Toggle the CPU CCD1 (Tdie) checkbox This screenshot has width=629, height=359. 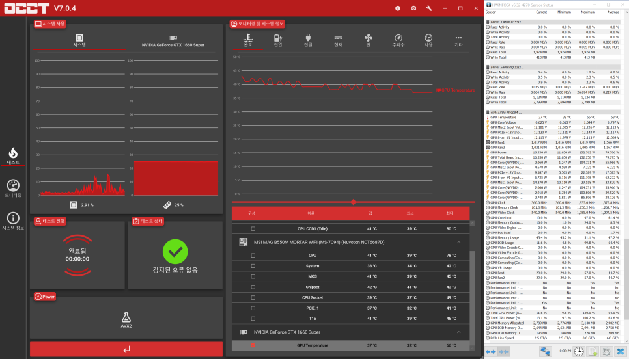[x=253, y=229]
